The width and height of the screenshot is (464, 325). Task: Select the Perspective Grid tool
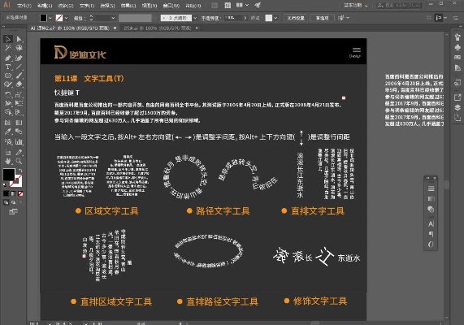tap(19, 112)
